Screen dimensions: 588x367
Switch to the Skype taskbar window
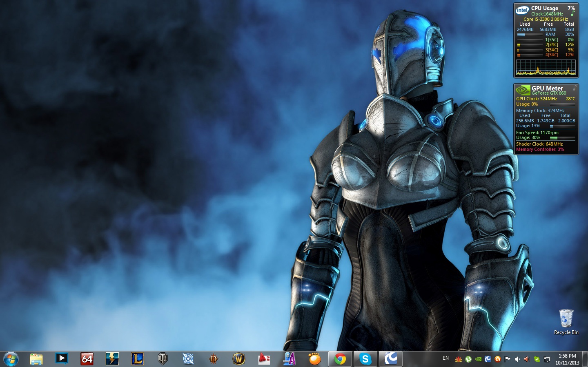pos(365,359)
